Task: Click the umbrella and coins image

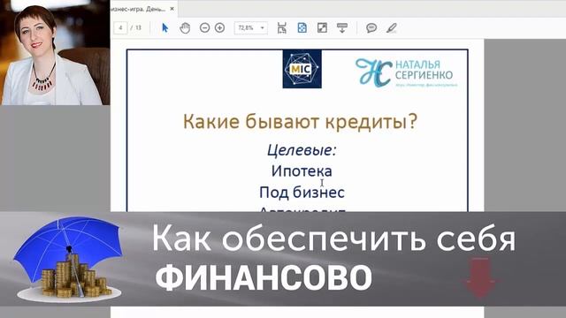Action: click(x=69, y=259)
